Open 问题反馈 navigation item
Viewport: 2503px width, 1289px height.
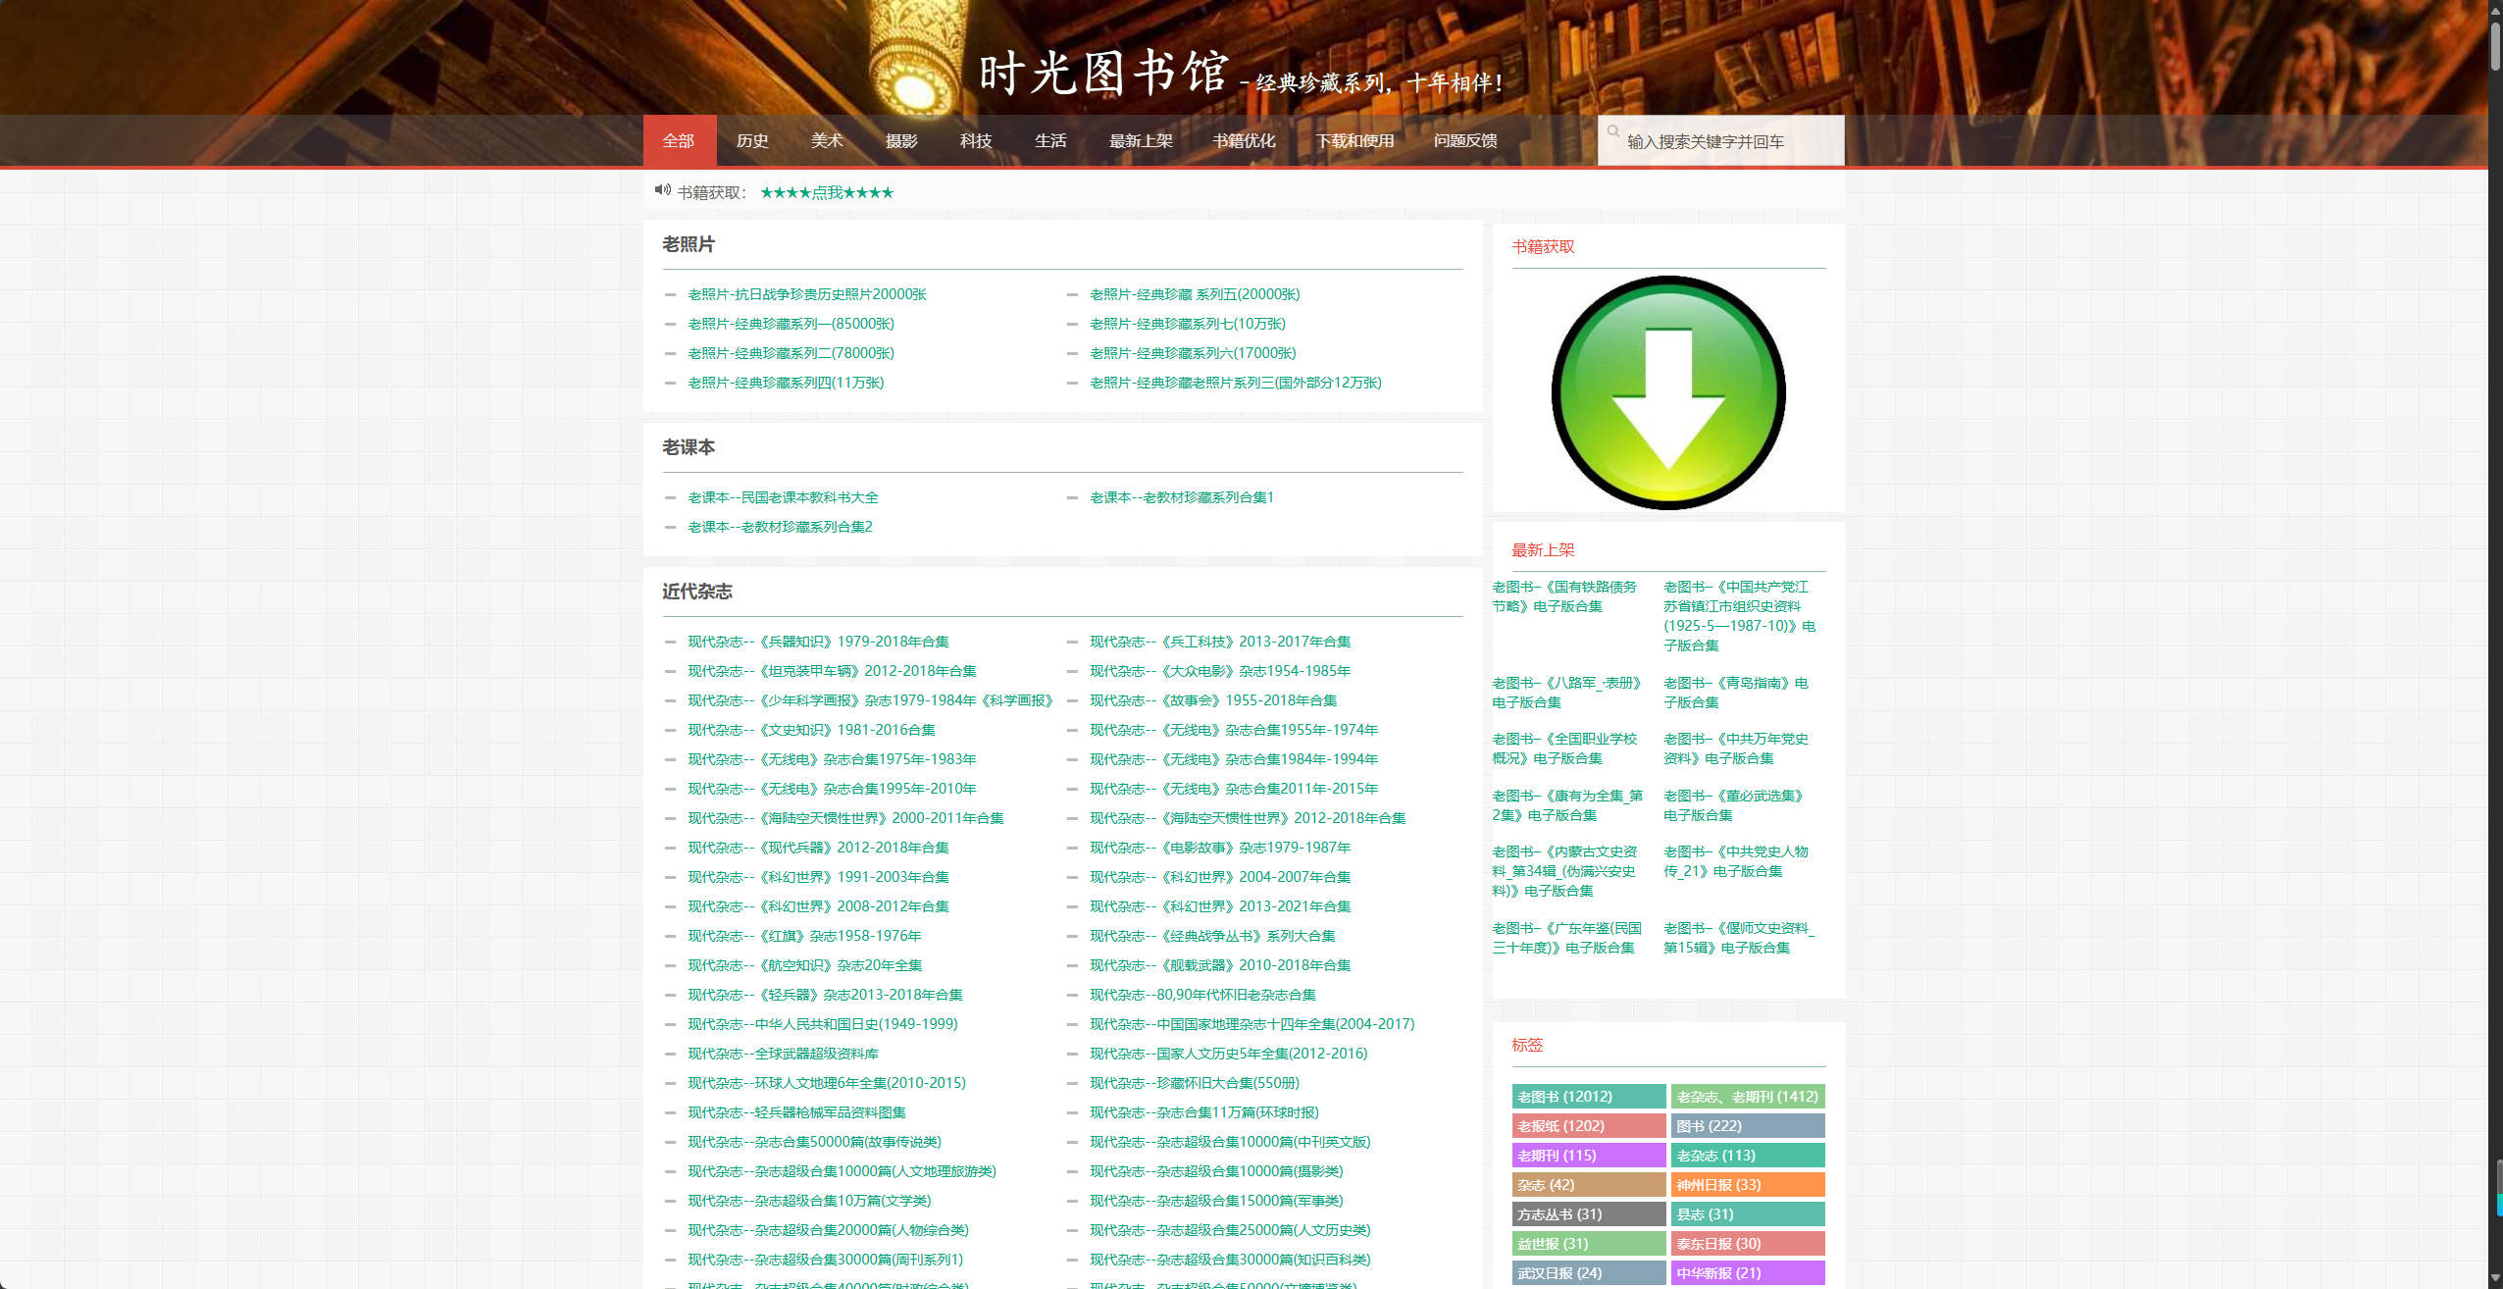[1465, 140]
